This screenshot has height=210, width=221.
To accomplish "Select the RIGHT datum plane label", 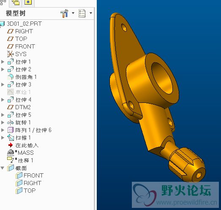I will coord(24,31).
